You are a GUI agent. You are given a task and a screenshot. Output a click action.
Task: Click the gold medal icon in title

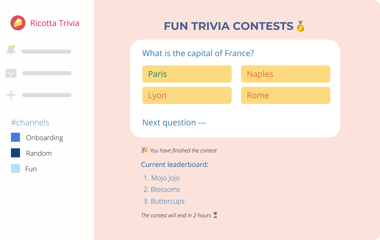pos(300,26)
